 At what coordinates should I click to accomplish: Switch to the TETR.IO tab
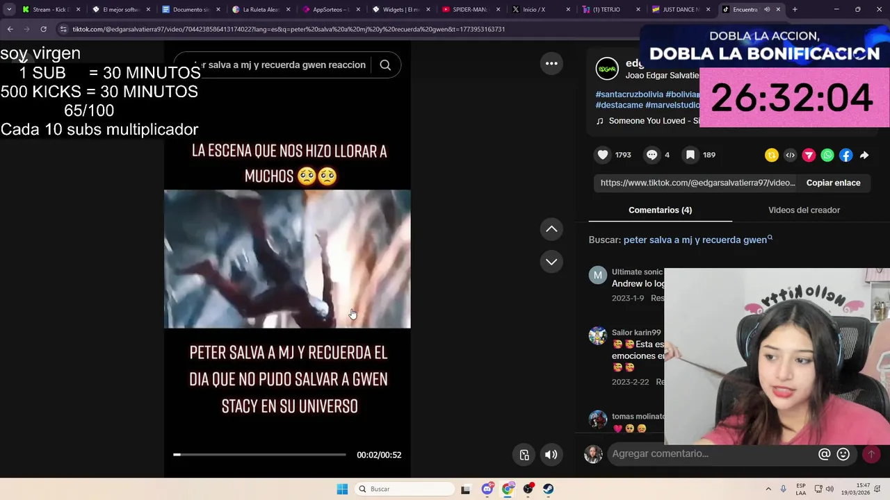click(x=611, y=10)
